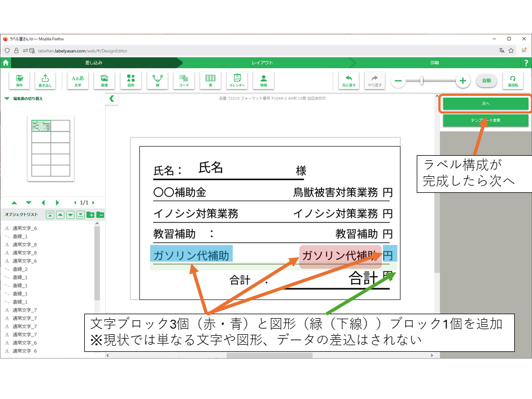Toggle the 自動 auto zoom button

[x=486, y=81]
